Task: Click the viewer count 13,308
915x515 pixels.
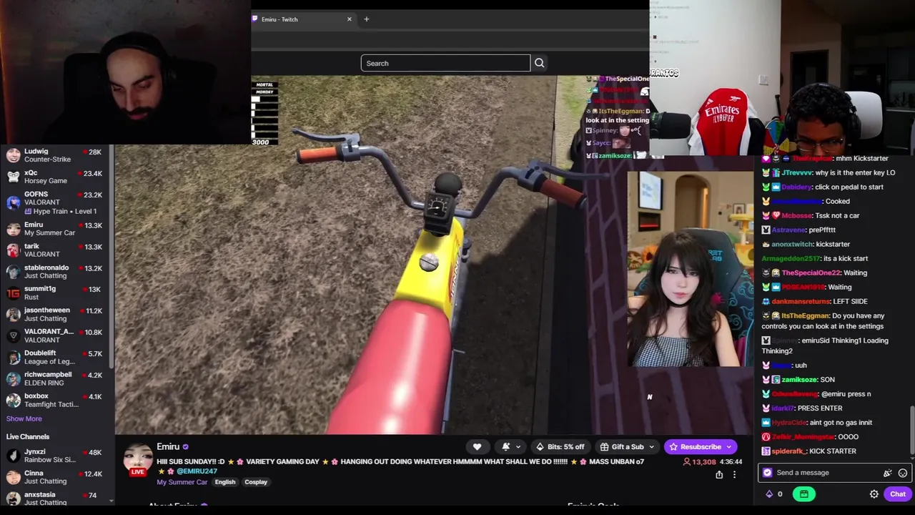Action: tap(700, 462)
